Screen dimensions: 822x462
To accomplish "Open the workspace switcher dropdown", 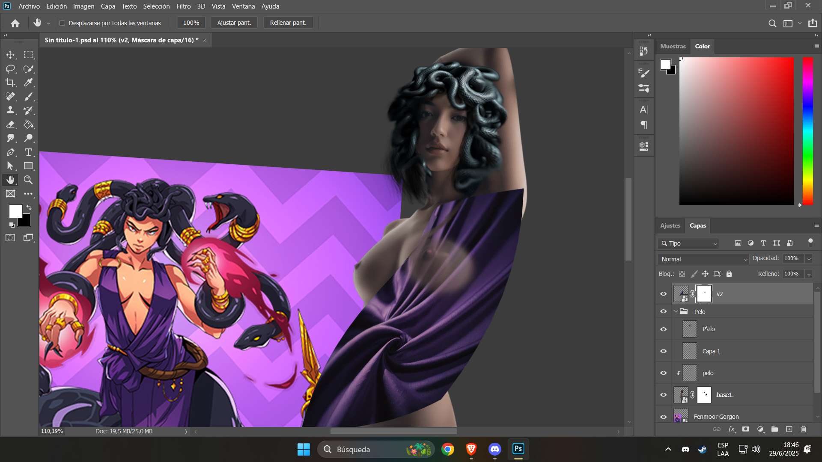I will pyautogui.click(x=800, y=23).
